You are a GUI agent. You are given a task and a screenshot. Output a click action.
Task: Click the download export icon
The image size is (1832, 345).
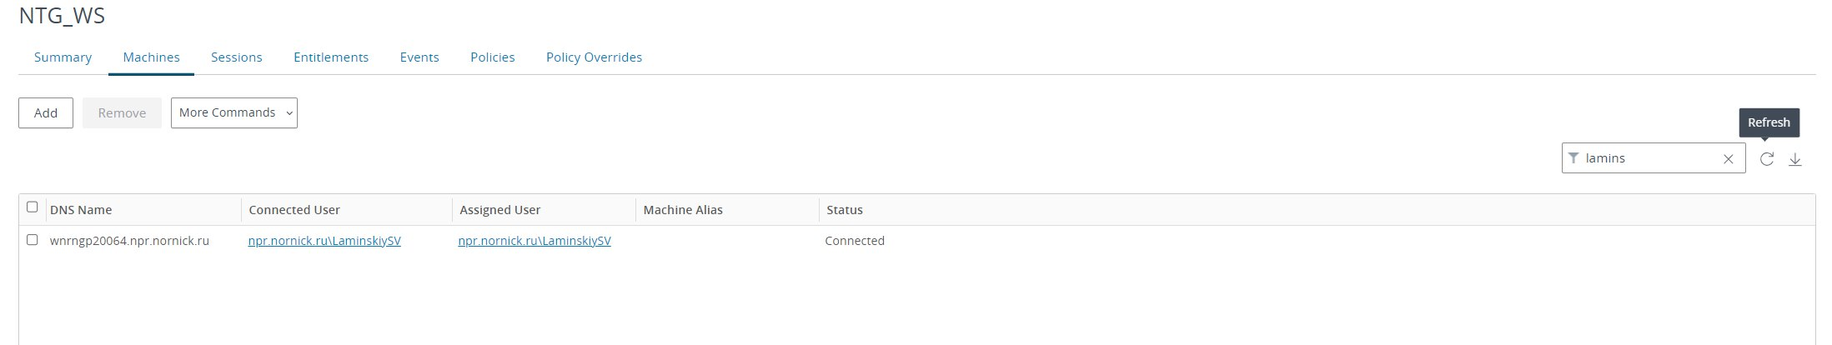pos(1795,159)
